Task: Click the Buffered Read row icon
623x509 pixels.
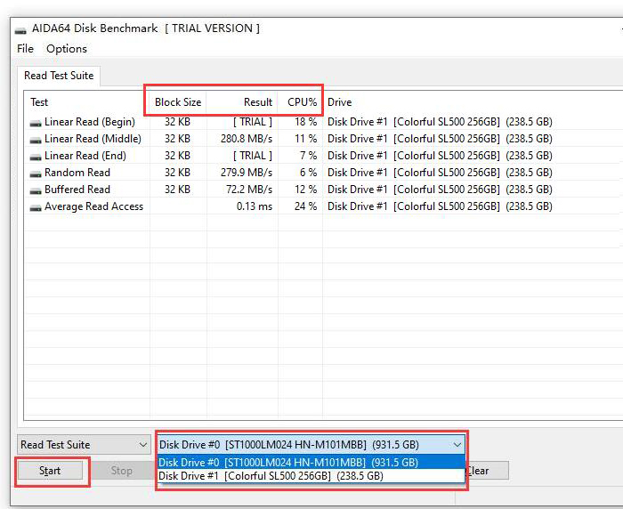Action: pos(36,190)
